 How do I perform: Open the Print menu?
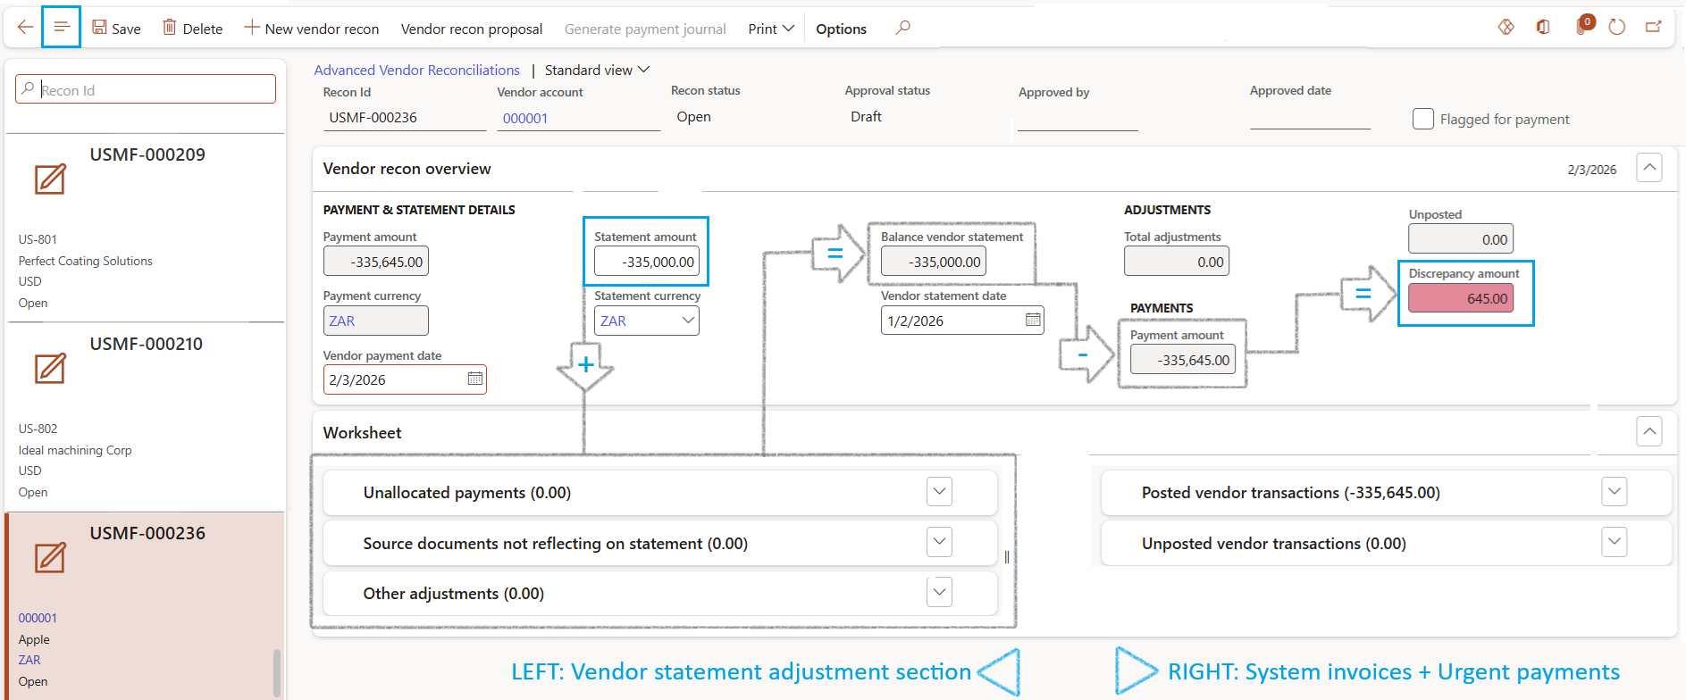[x=770, y=29]
